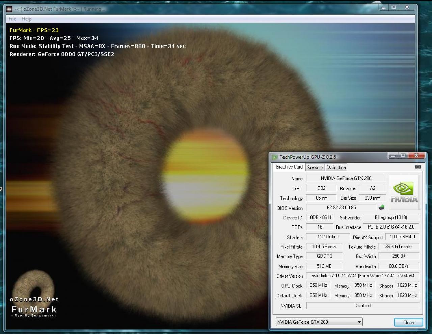Maximize the FurMark window

[393, 7]
